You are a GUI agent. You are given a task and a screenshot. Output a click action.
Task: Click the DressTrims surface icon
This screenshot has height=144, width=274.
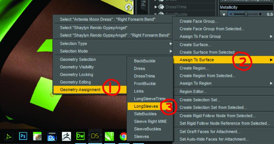pyautogui.click(x=161, y=7)
